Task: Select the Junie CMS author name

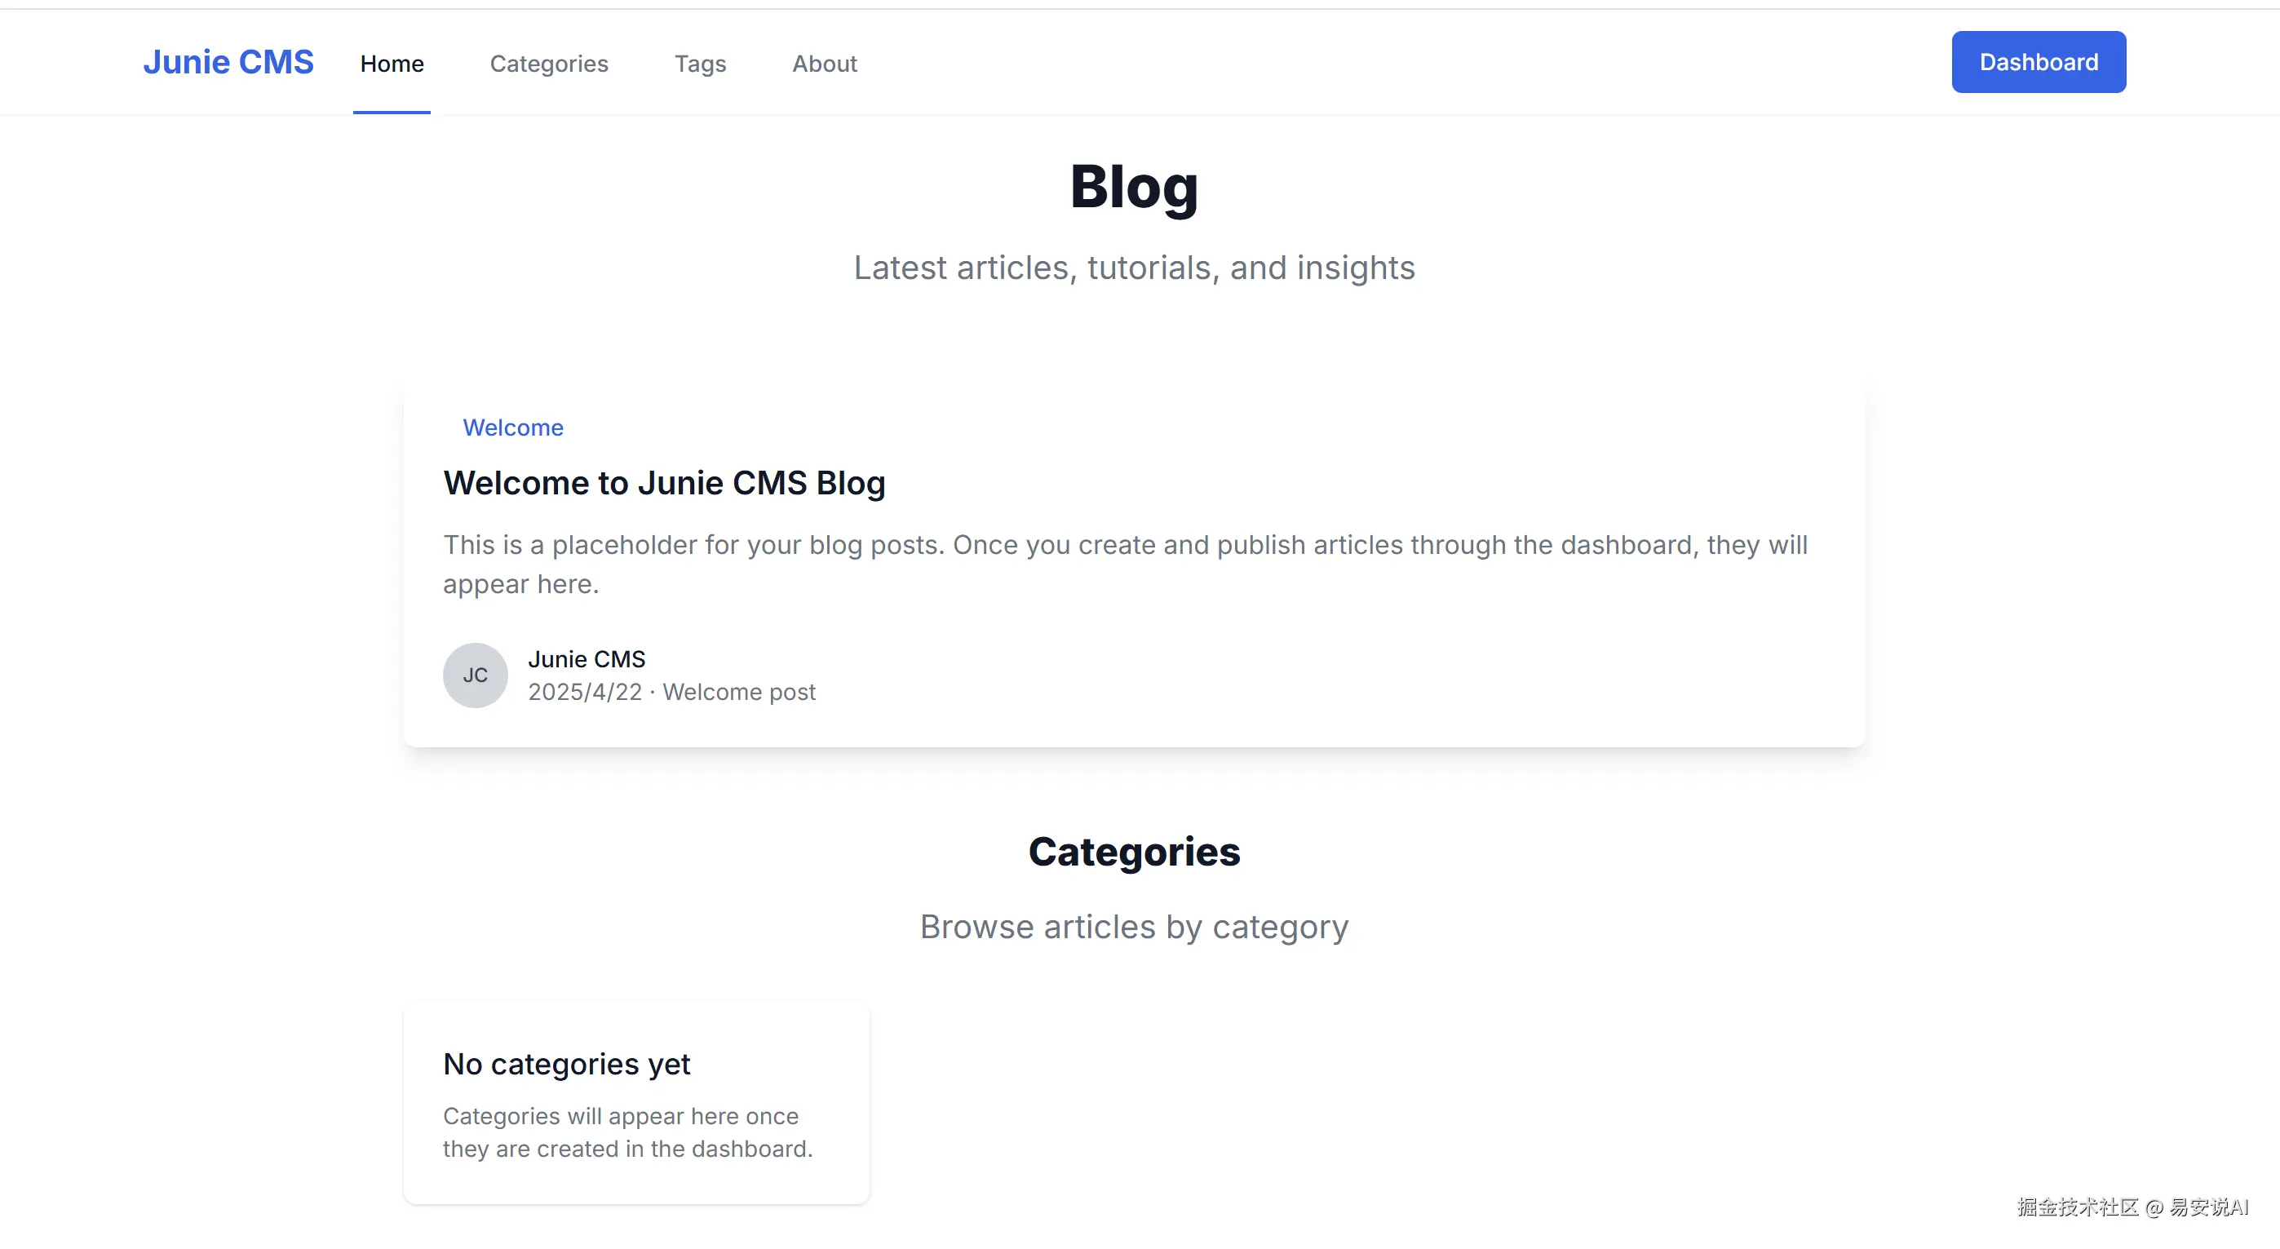Action: 586,659
